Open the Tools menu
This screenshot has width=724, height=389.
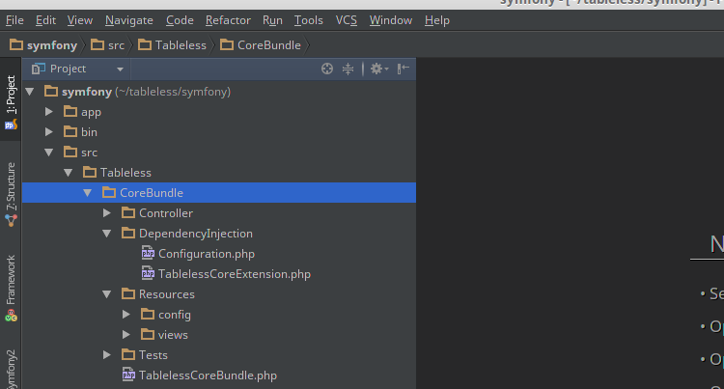click(309, 20)
